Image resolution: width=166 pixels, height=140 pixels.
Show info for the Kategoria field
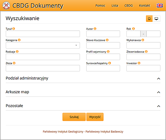point(19,40)
